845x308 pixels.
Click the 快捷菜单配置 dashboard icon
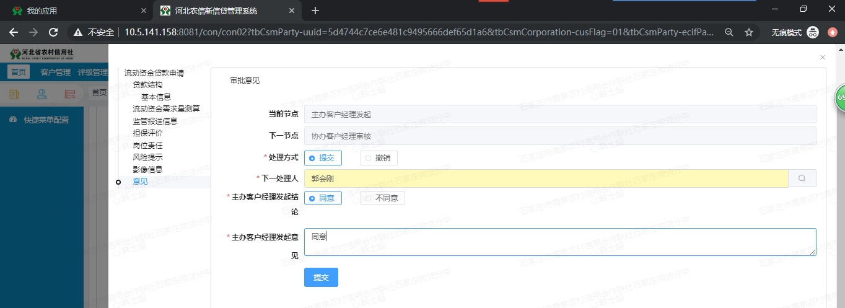click(x=13, y=120)
